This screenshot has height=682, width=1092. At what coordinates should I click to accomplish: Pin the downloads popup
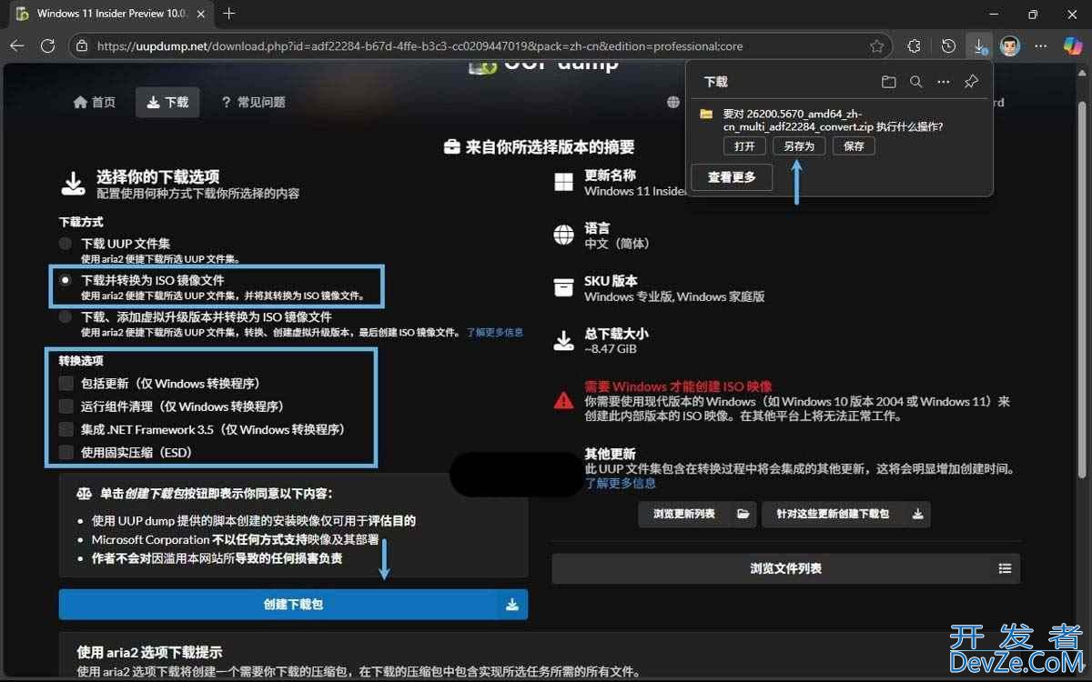[971, 82]
